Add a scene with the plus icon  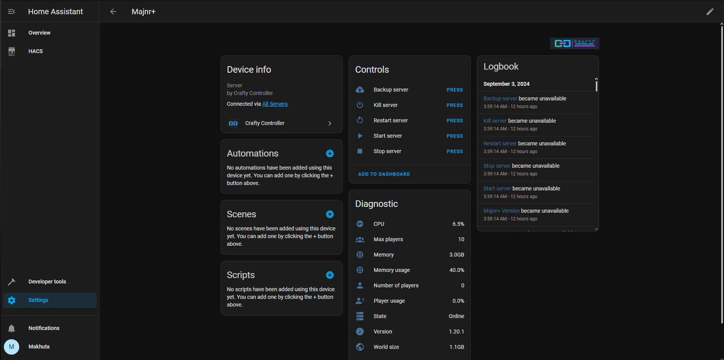click(x=330, y=214)
